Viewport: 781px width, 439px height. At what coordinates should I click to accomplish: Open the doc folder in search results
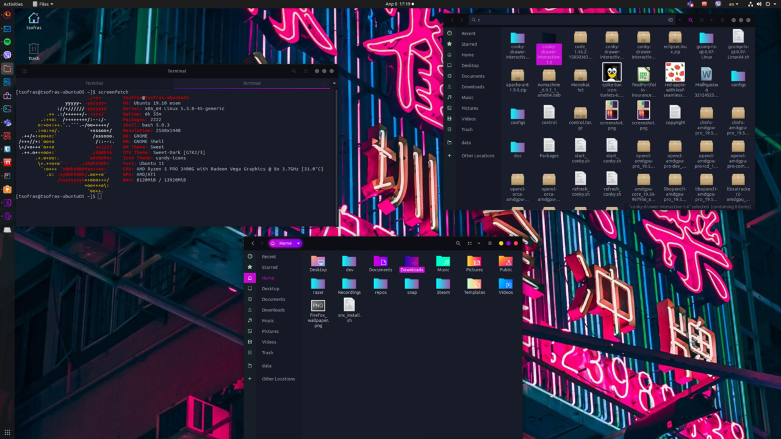pos(517,149)
